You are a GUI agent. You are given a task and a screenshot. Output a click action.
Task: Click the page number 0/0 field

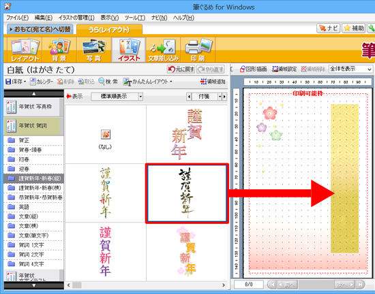(x=249, y=284)
